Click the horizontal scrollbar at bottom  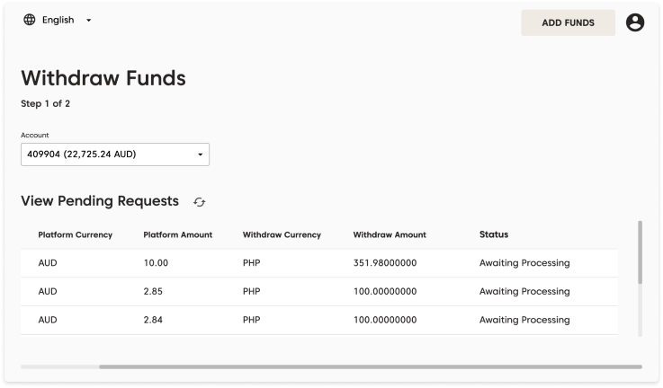[x=370, y=366]
